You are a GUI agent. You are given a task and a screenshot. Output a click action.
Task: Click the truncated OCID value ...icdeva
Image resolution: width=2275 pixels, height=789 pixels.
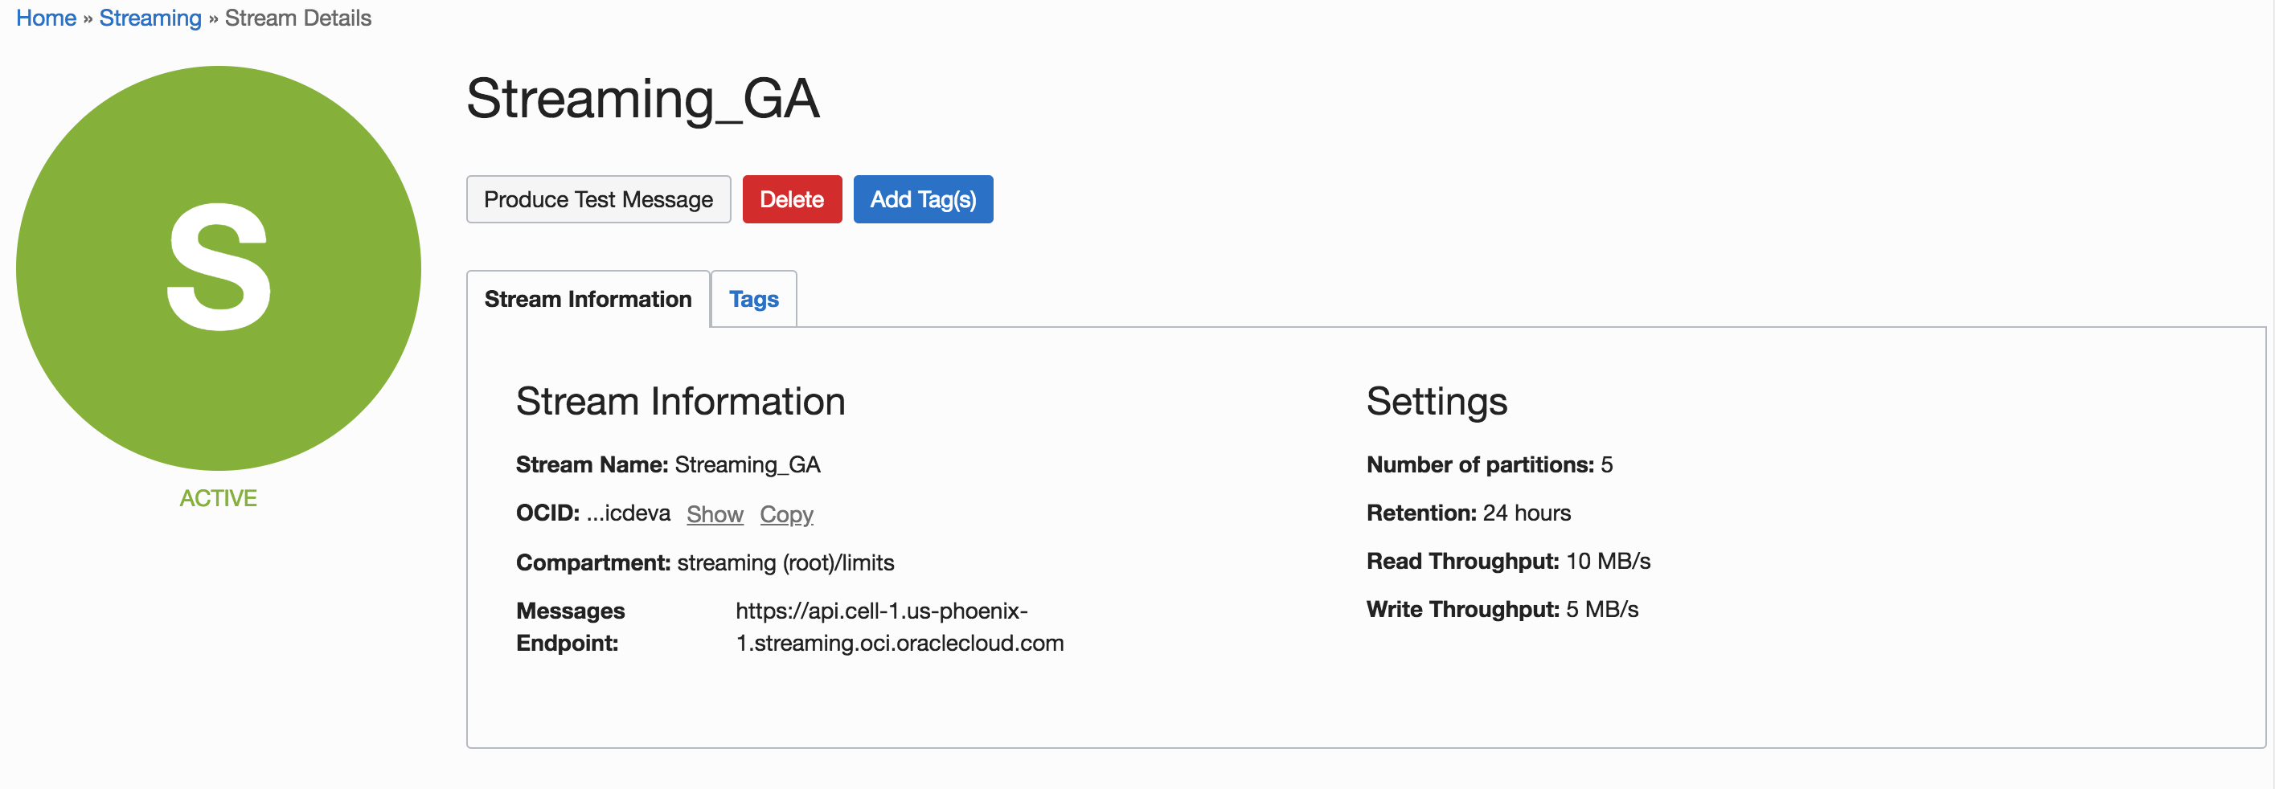pyautogui.click(x=628, y=513)
